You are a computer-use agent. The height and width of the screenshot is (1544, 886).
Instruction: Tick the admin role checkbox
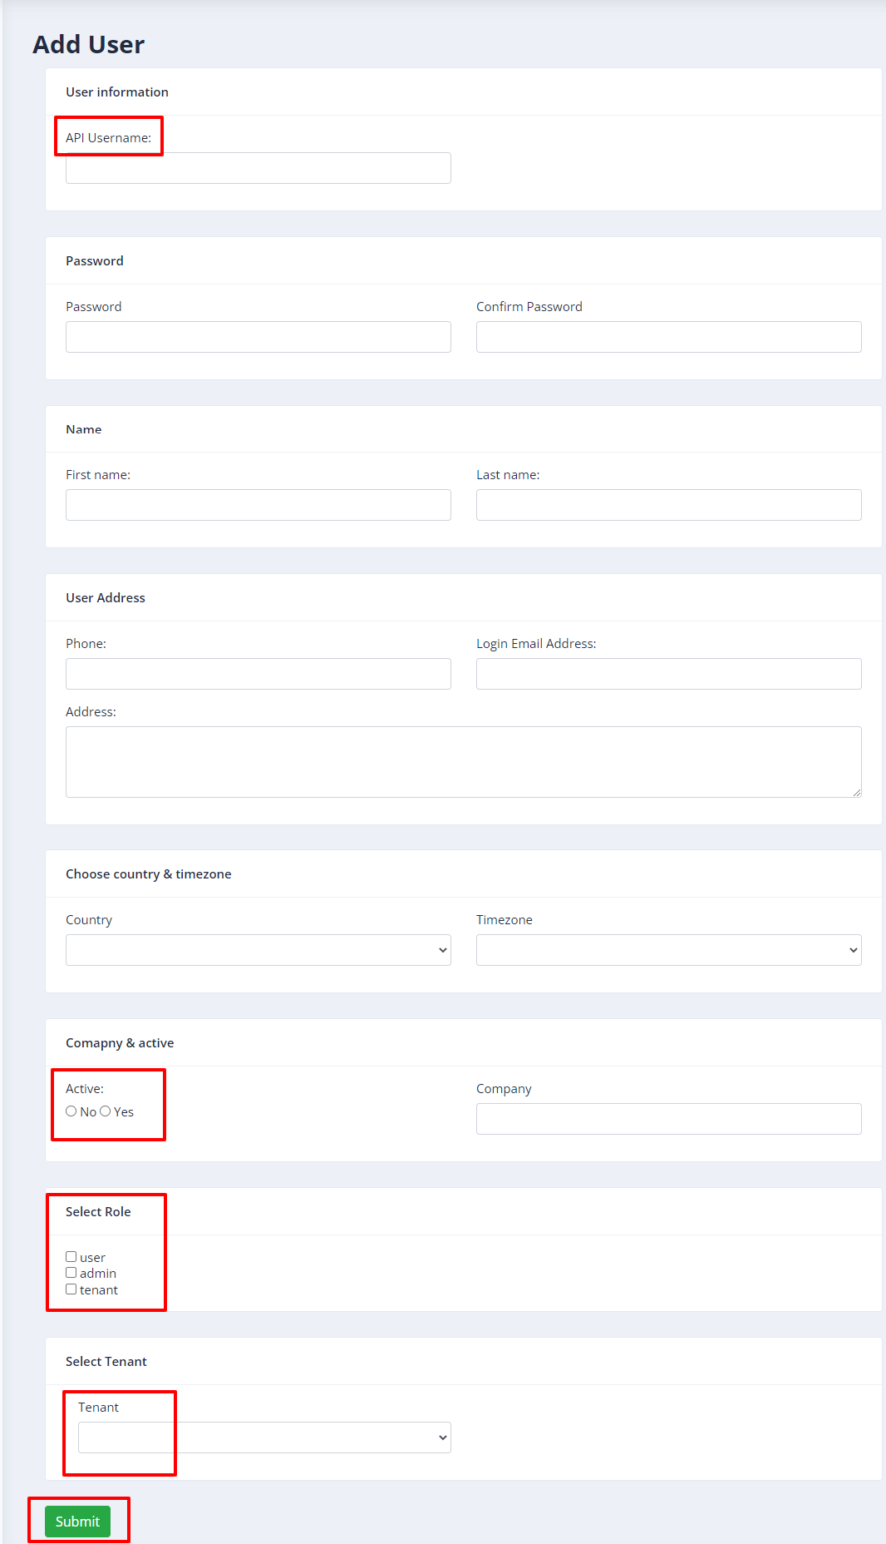71,1273
